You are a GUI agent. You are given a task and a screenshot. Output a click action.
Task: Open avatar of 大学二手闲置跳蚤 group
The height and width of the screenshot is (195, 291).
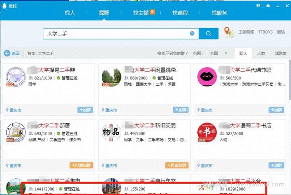click(111, 77)
